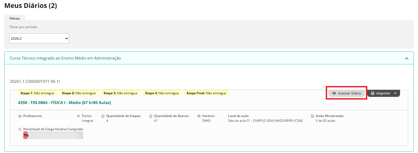Expand the Imprimir options arrow
Screen dimensions: 418x153
coord(395,93)
